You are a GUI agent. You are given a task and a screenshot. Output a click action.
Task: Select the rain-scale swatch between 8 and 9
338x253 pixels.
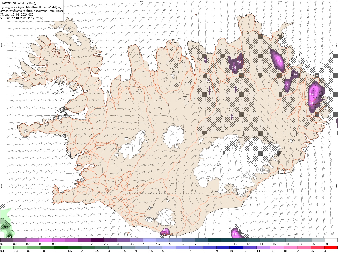209,247
